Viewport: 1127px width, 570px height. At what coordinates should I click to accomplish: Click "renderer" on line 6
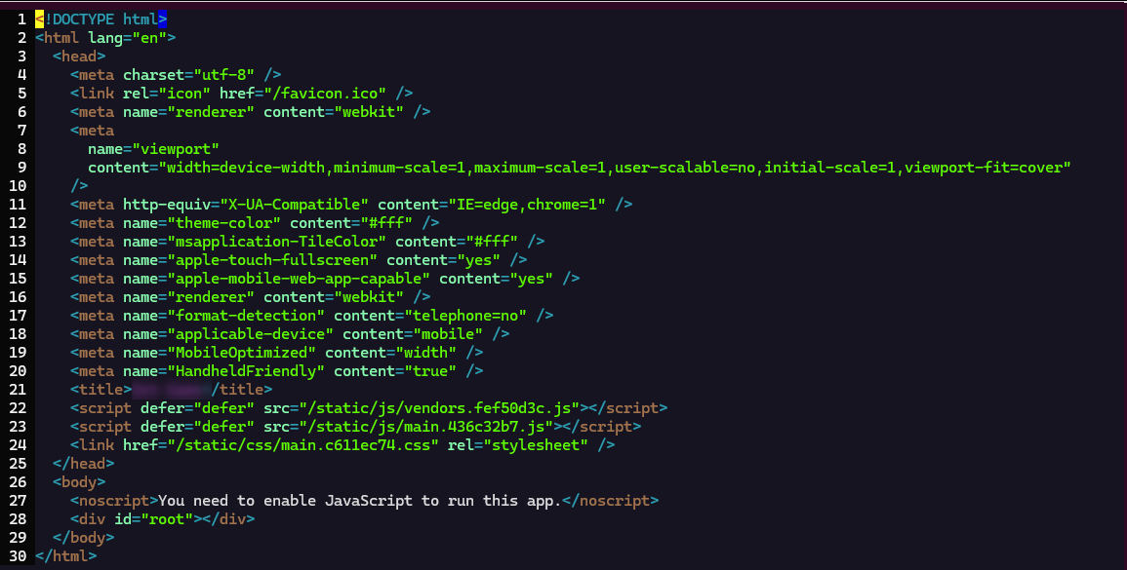pos(212,112)
